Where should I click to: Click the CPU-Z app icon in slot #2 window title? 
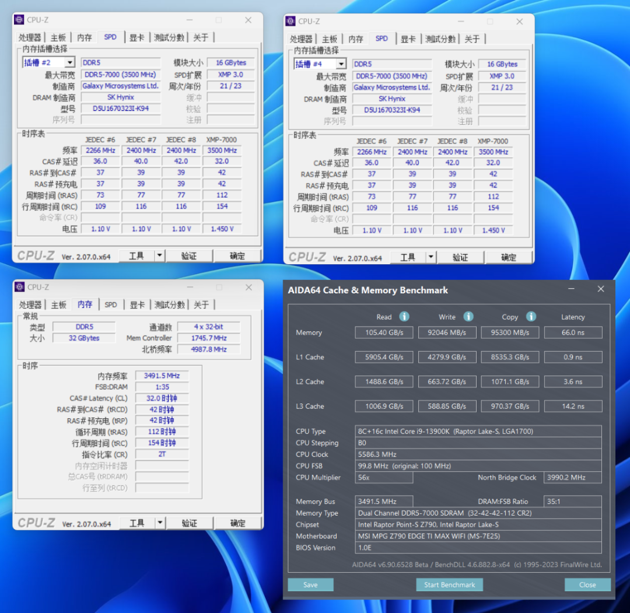coord(19,20)
